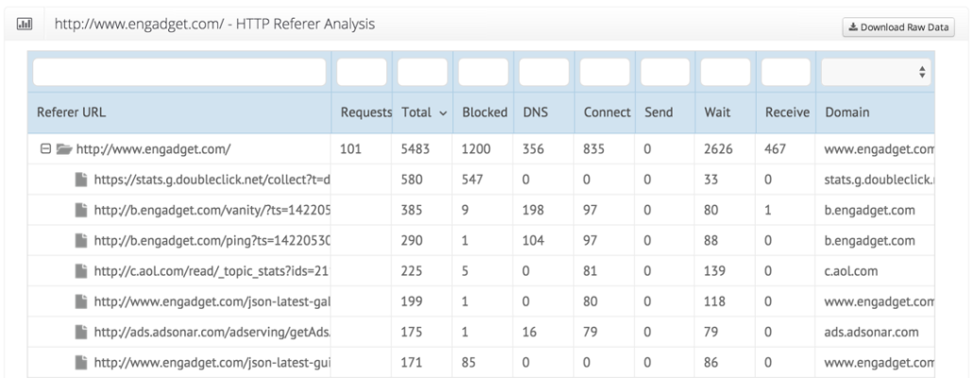973x378 pixels.
Task: Focus the Receive filter field
Action: (x=786, y=72)
